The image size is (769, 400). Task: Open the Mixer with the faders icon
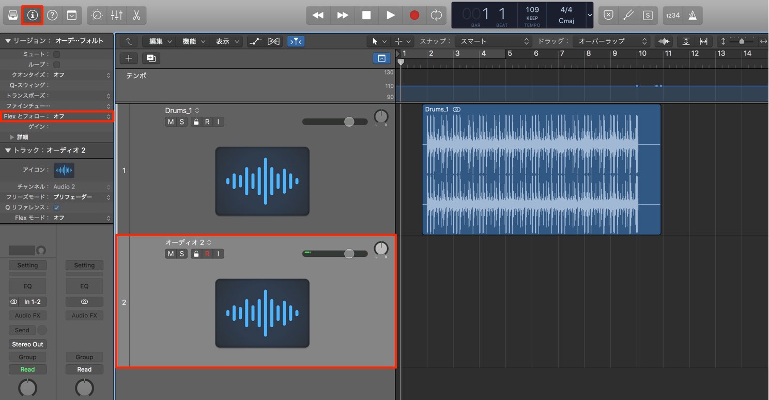click(117, 15)
